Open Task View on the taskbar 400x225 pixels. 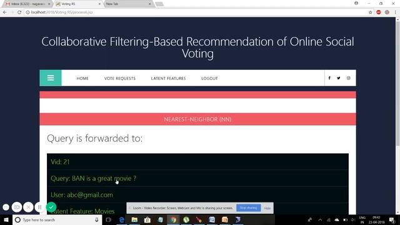[108, 219]
